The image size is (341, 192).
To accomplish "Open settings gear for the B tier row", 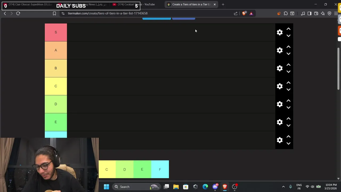I will pos(279,68).
